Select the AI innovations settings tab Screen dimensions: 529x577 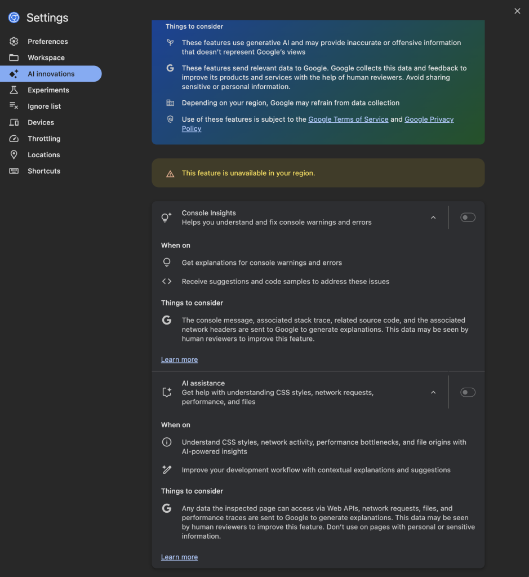(x=51, y=74)
